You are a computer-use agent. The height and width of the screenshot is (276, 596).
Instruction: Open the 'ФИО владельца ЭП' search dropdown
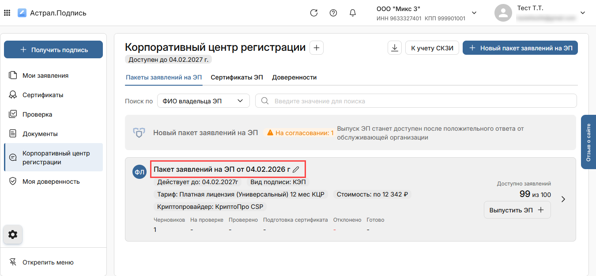[203, 101]
